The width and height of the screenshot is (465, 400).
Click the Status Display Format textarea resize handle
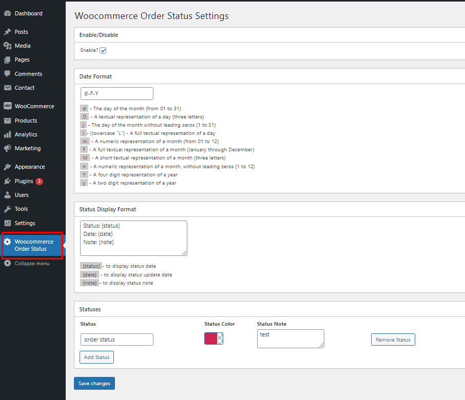tap(184, 253)
